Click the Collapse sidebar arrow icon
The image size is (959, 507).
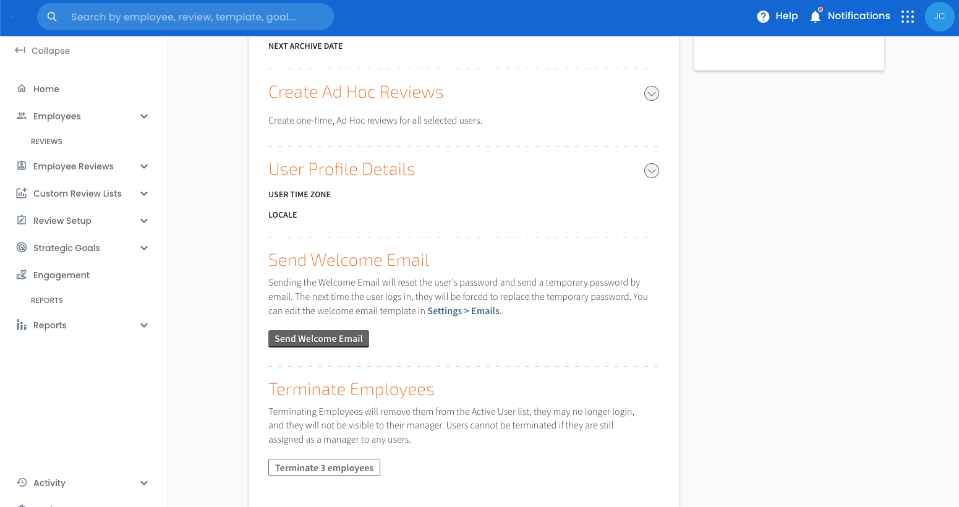point(20,50)
